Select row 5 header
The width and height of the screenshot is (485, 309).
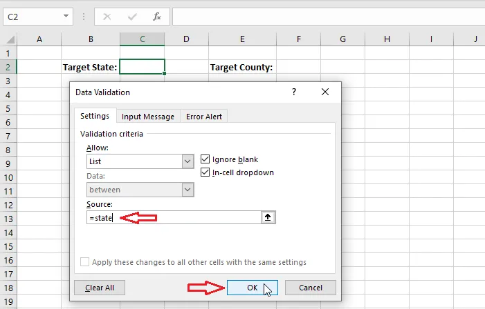click(8, 108)
